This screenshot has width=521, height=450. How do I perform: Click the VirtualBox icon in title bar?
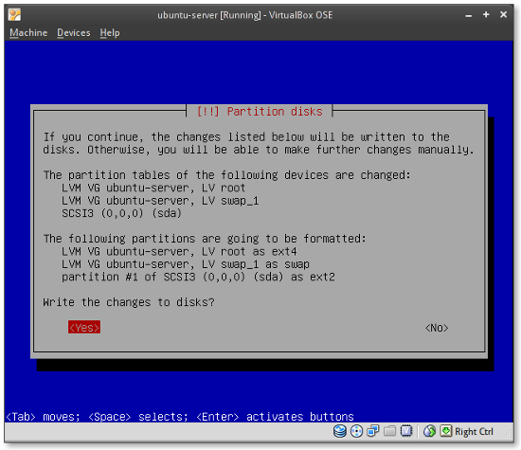14,14
